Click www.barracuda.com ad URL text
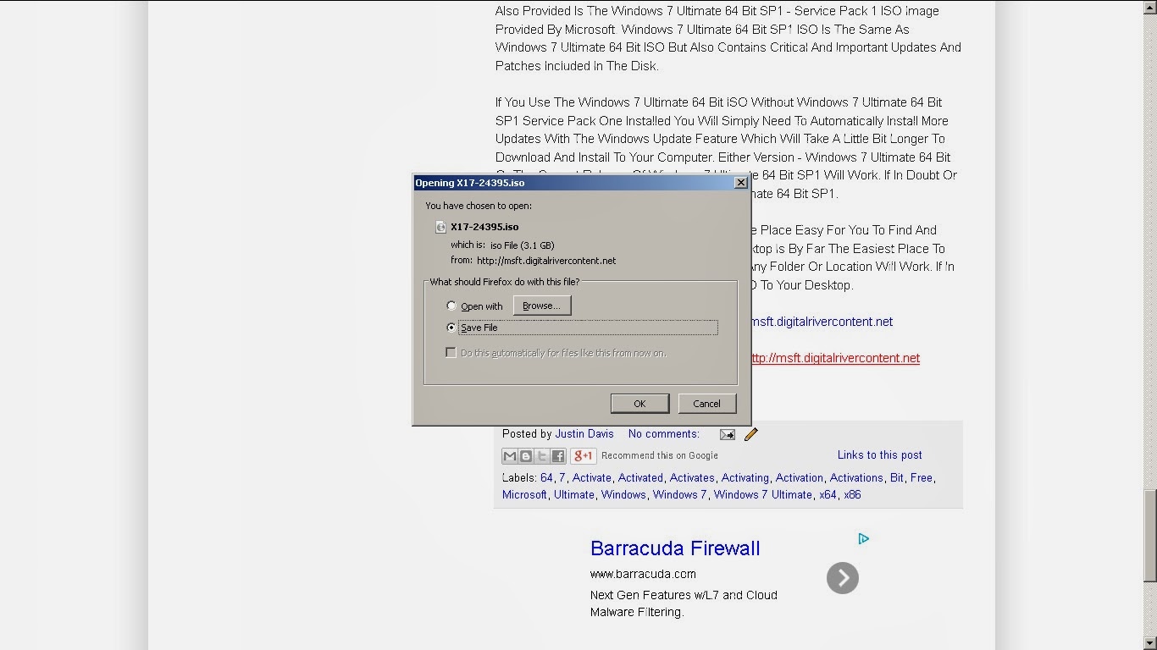This screenshot has height=650, width=1157. [x=643, y=574]
